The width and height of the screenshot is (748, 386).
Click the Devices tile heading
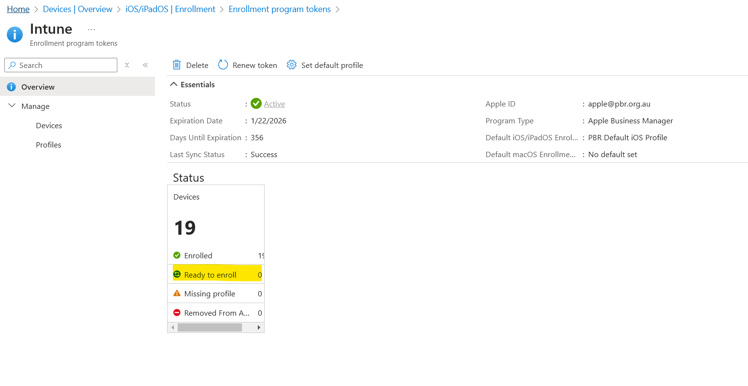click(x=186, y=197)
